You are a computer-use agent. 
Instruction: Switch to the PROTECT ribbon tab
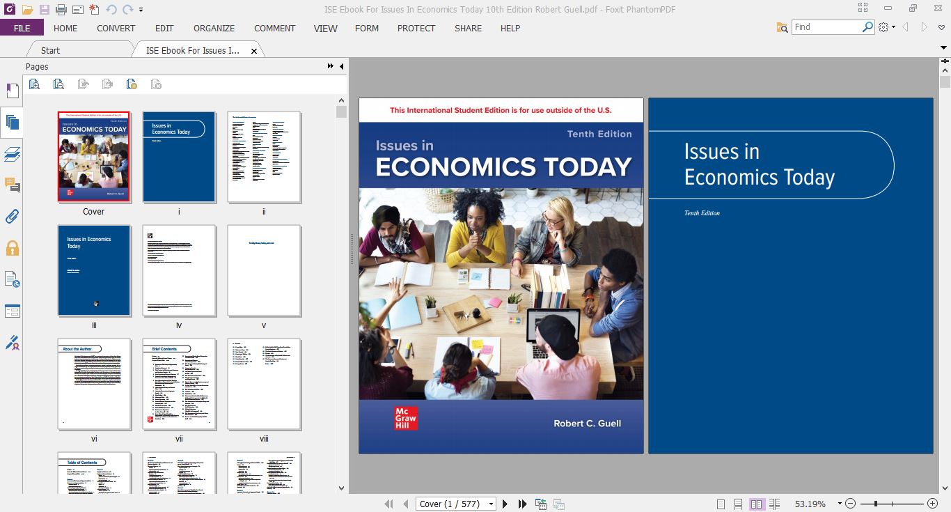(416, 29)
